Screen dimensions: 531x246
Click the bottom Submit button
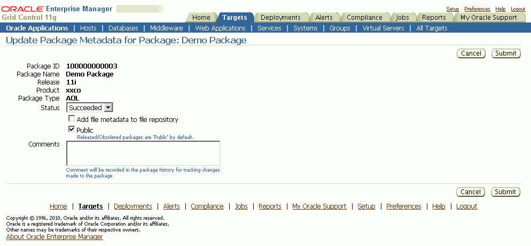pos(505,192)
